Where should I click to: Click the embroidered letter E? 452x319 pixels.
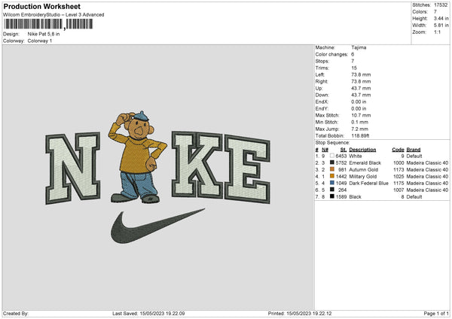pos(247,169)
